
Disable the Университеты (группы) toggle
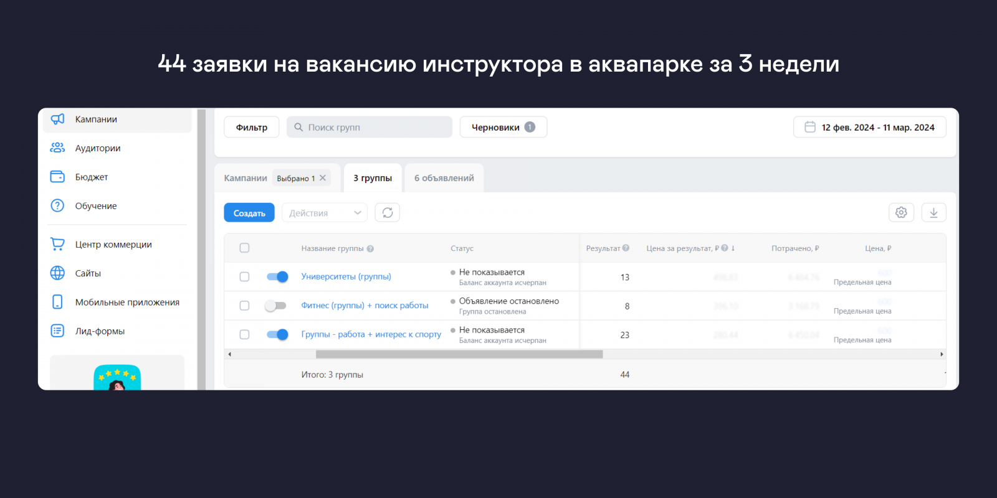pyautogui.click(x=277, y=276)
